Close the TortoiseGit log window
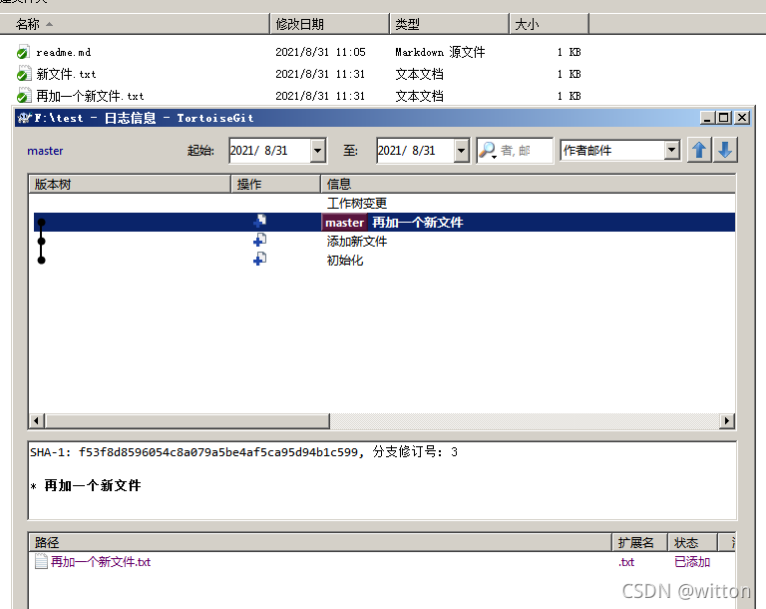 pos(742,118)
